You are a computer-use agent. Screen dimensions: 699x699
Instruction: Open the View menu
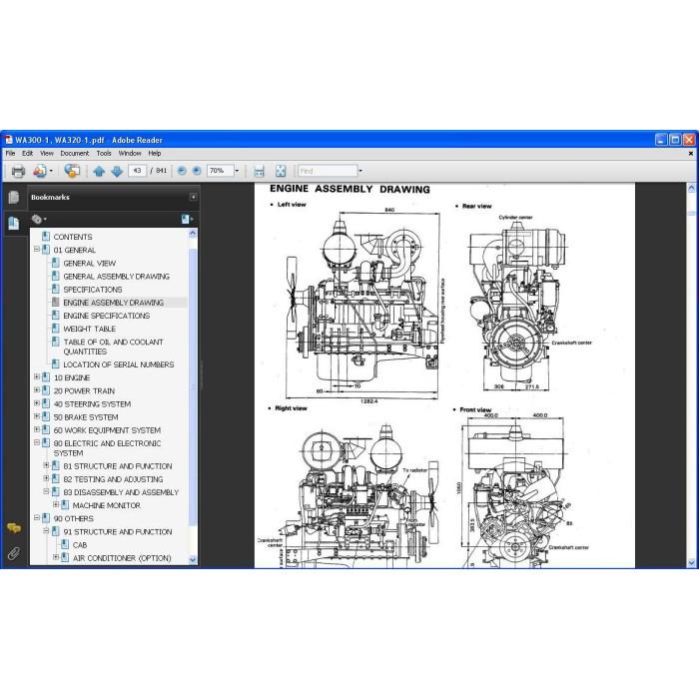pyautogui.click(x=46, y=153)
